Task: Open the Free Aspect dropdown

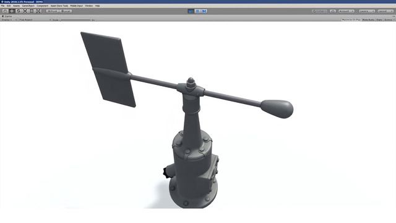Action: (26, 20)
